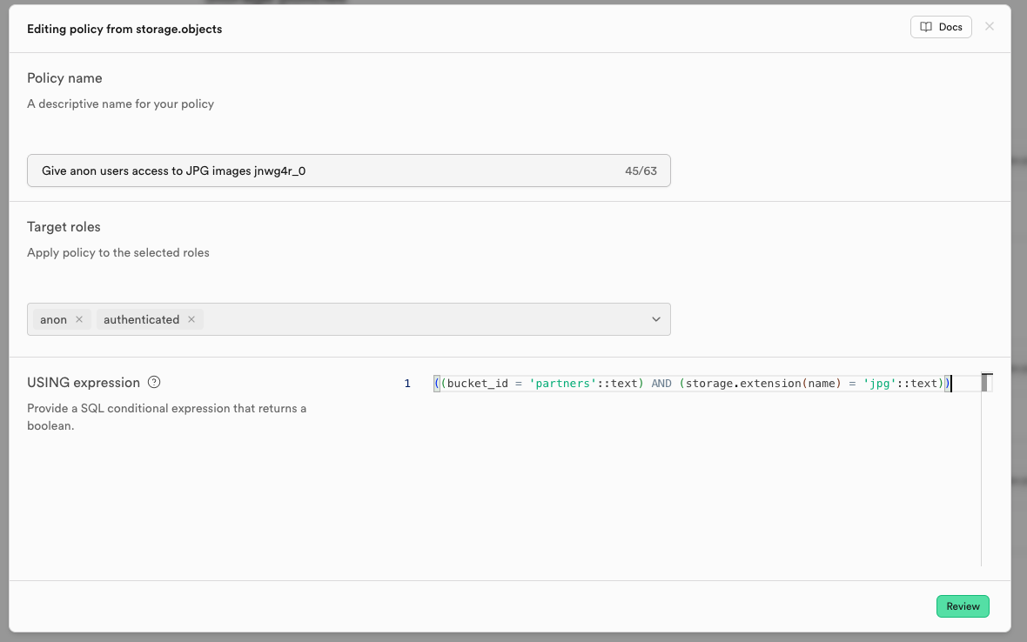Remove the authenticated role tag

[191, 319]
